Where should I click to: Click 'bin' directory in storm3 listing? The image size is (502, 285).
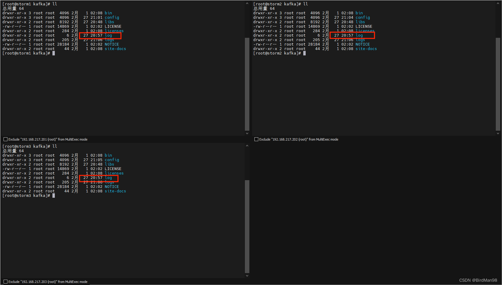tap(108, 155)
